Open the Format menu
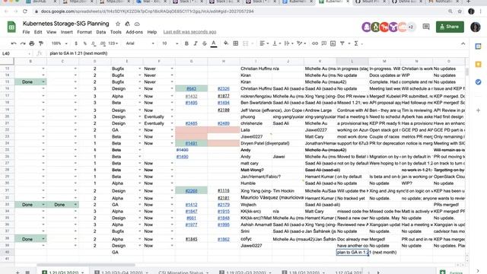 click(x=84, y=32)
